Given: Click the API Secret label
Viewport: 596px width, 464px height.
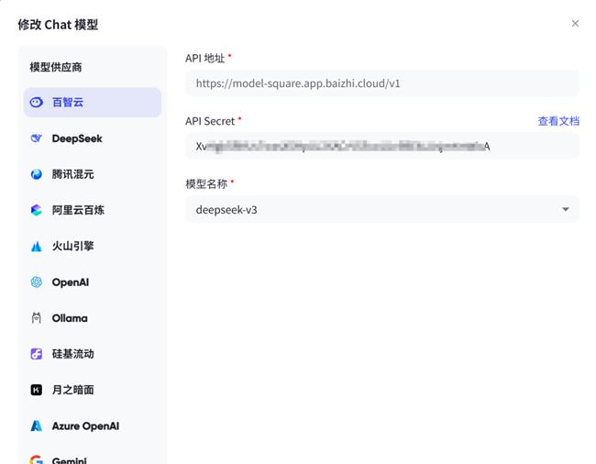Looking at the screenshot, I should [x=210, y=121].
